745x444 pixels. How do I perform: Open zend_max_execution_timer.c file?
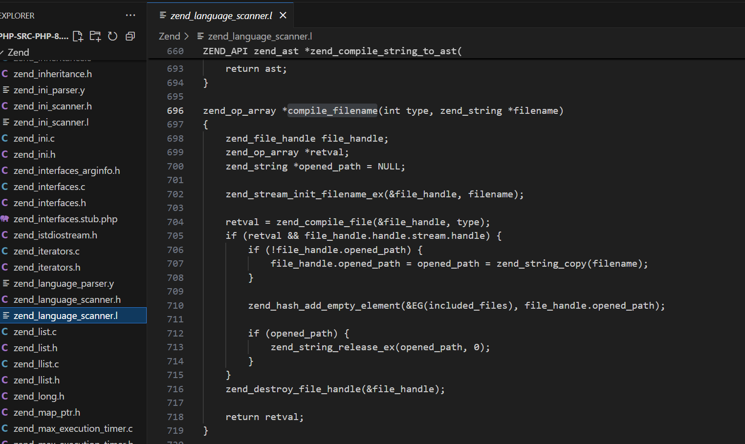point(73,428)
